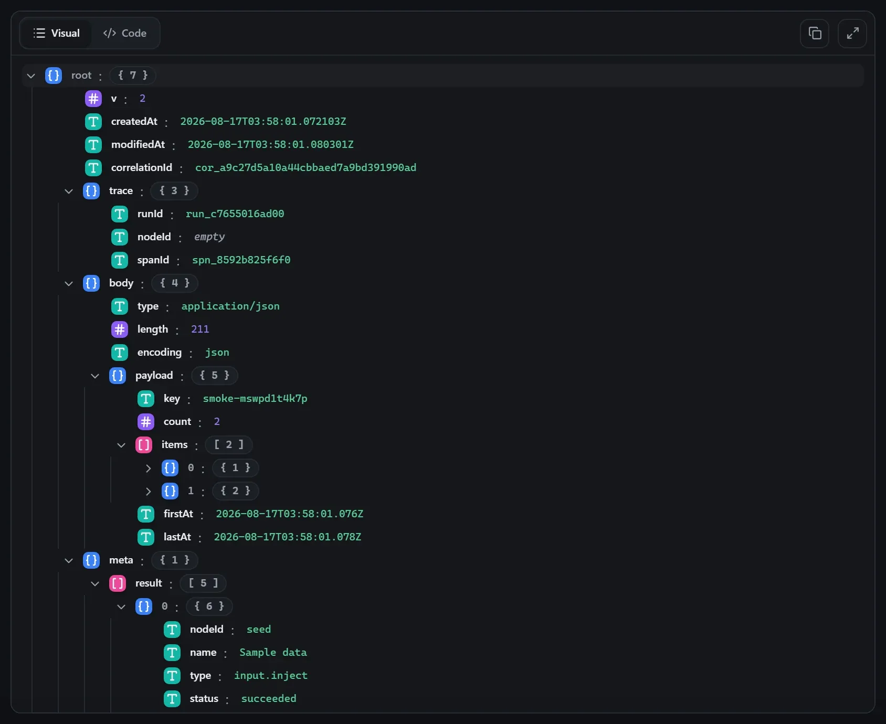
Task: Collapse the trace object chevron
Action: (x=69, y=191)
